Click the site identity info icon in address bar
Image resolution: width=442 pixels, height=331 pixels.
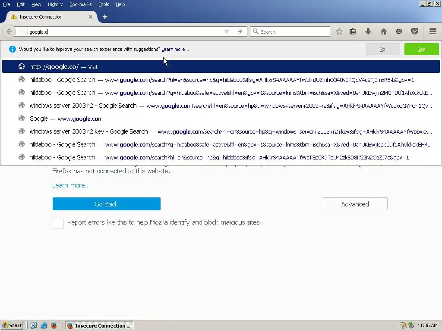(x=22, y=32)
